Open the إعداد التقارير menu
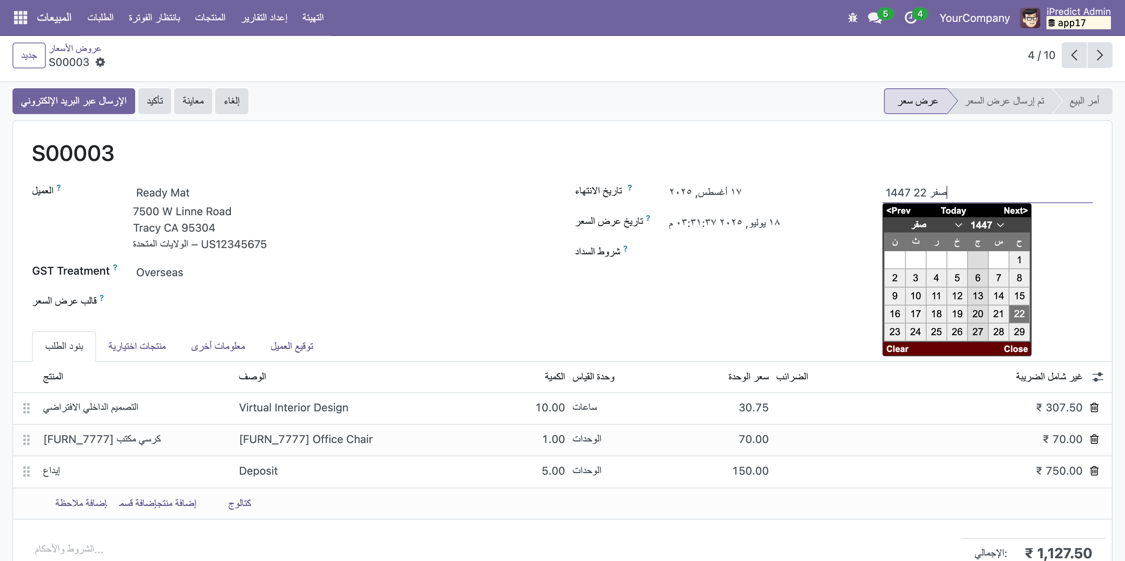Screen dimensions: 1125x561 [x=264, y=18]
